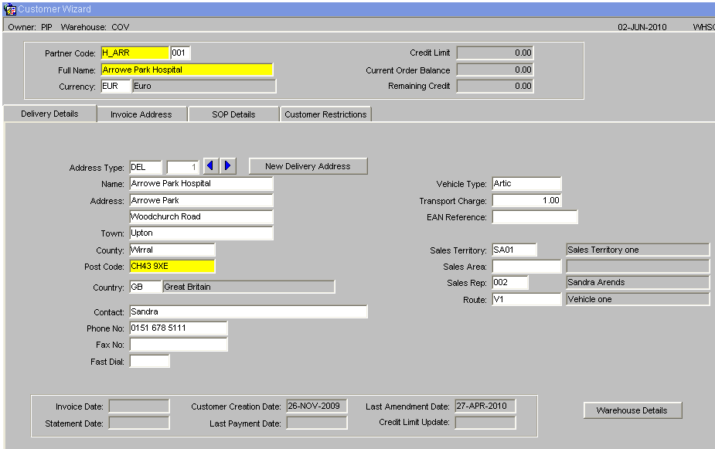This screenshot has height=449, width=715.
Task: Click the Woodchurch Road address line
Action: 201,217
